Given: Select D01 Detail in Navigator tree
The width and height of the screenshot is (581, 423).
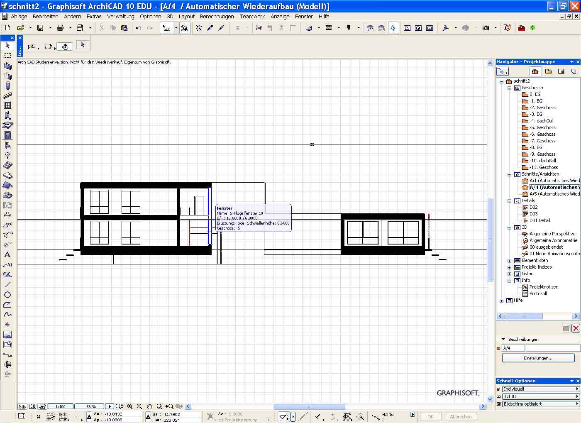Looking at the screenshot, I should (x=540, y=220).
